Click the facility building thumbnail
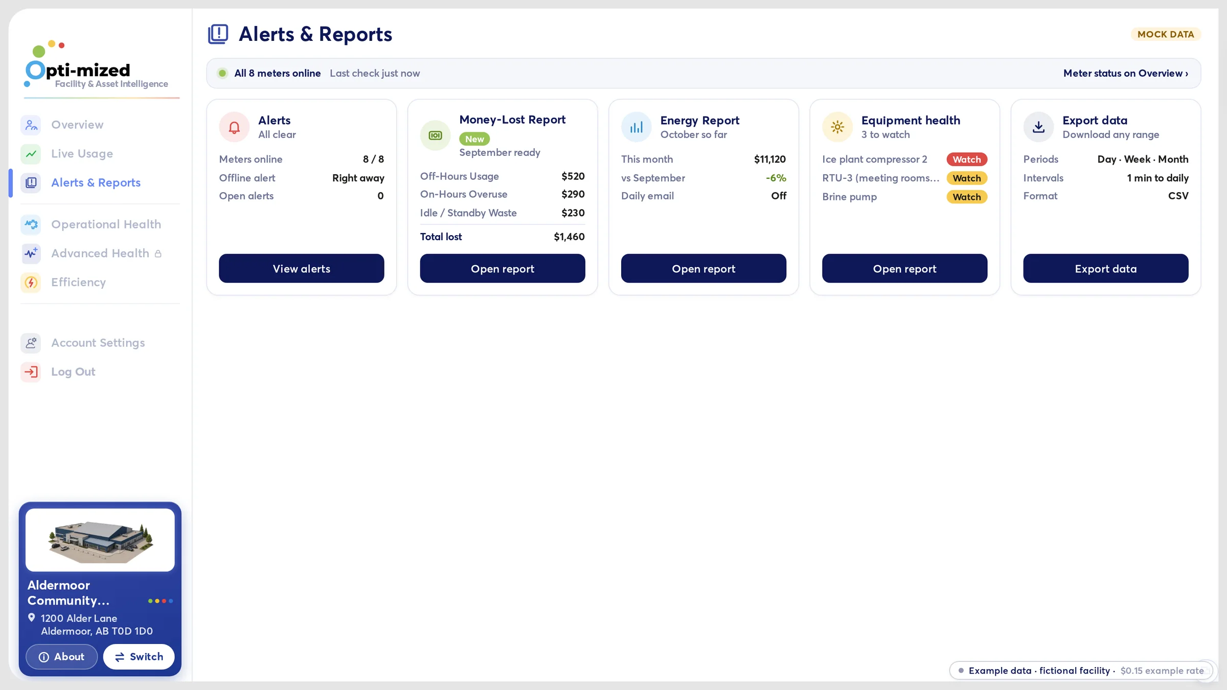Viewport: 1227px width, 690px height. pos(100,540)
